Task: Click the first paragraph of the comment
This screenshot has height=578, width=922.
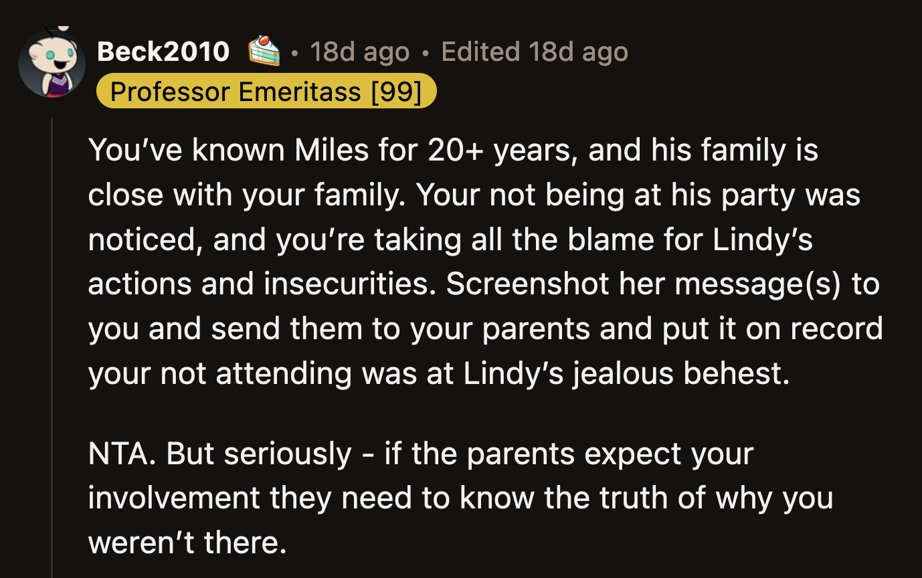Action: 468,261
